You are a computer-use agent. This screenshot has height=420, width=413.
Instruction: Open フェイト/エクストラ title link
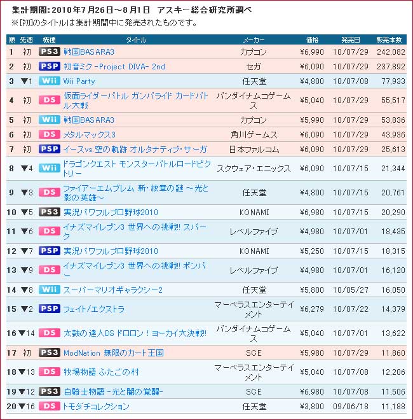(x=94, y=309)
